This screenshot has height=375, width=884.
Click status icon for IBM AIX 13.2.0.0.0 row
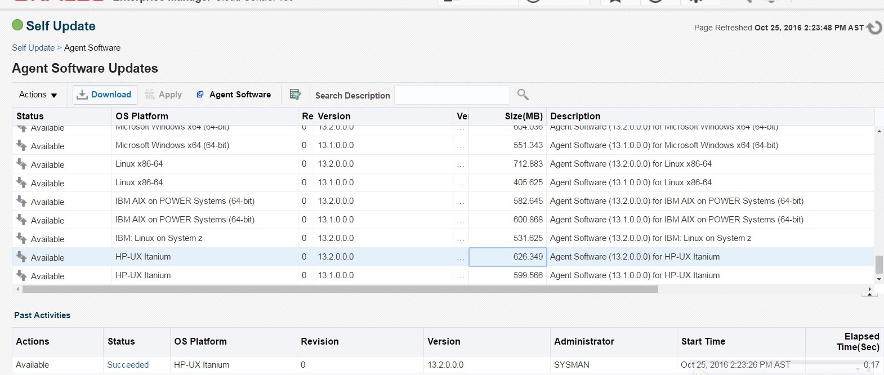(22, 201)
